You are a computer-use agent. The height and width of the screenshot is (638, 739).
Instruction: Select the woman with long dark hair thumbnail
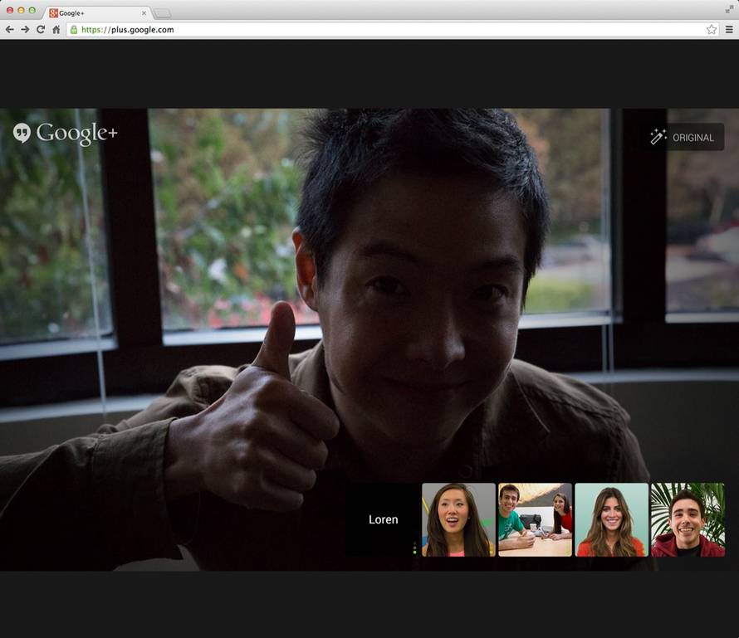point(458,519)
